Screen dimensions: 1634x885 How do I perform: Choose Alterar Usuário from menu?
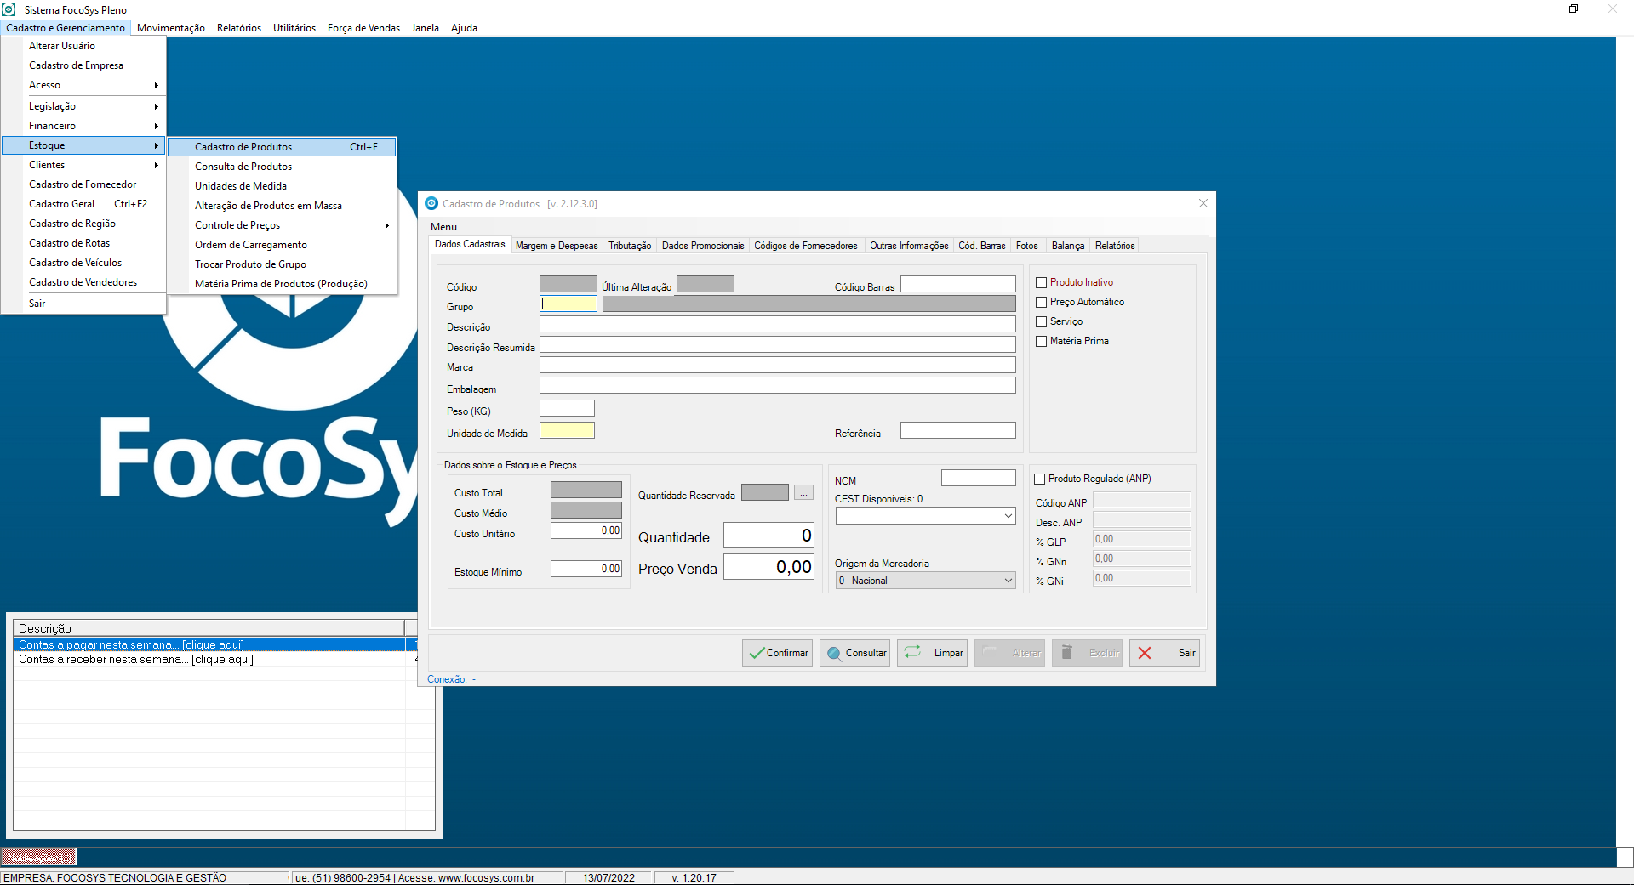pos(83,46)
